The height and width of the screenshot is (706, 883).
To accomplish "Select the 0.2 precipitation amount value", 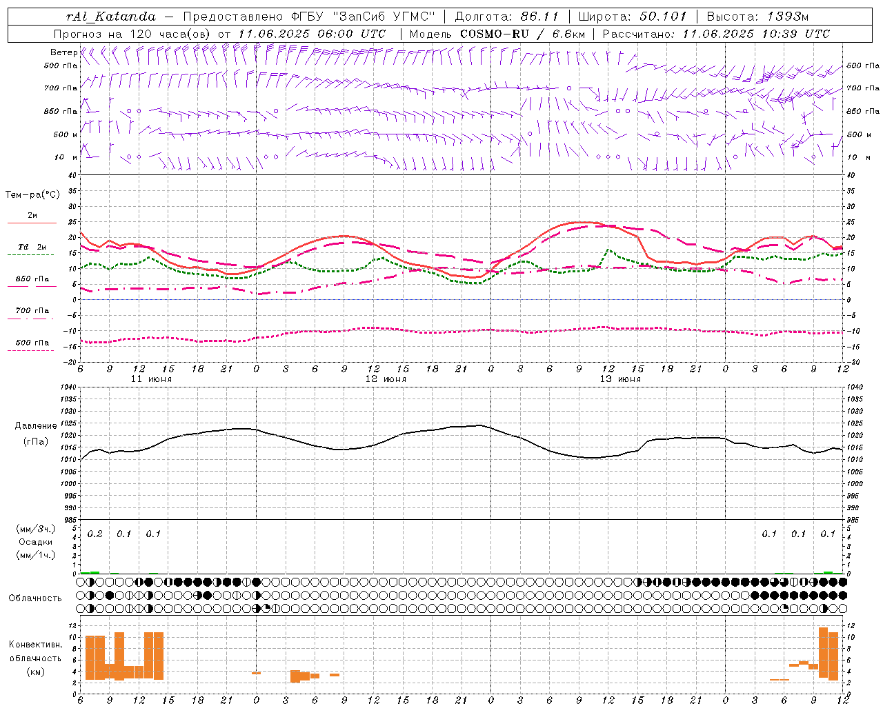I will tap(95, 534).
